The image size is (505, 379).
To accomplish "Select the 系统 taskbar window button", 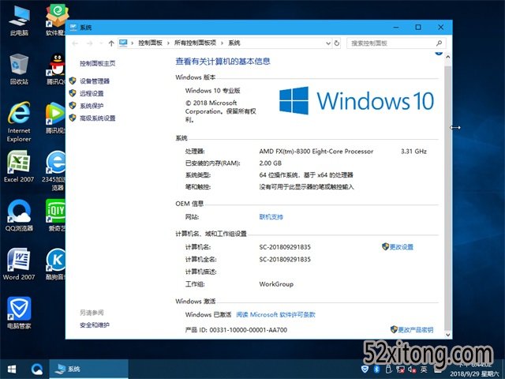I will pos(88,369).
